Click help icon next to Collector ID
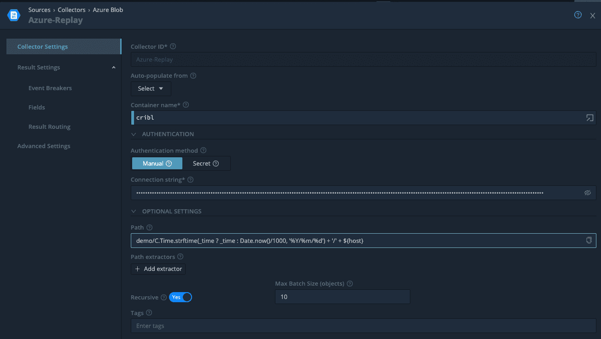Image resolution: width=601 pixels, height=339 pixels. coord(173,46)
